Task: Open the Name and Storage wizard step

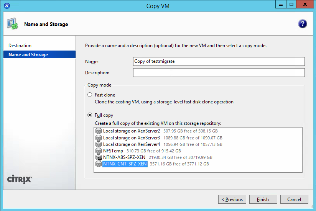Action: tap(28, 55)
